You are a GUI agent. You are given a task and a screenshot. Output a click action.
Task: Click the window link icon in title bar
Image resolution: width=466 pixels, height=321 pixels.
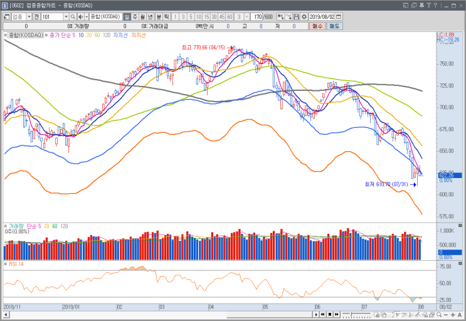414,6
